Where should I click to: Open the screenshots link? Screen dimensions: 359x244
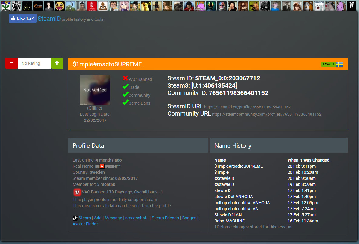(x=137, y=218)
